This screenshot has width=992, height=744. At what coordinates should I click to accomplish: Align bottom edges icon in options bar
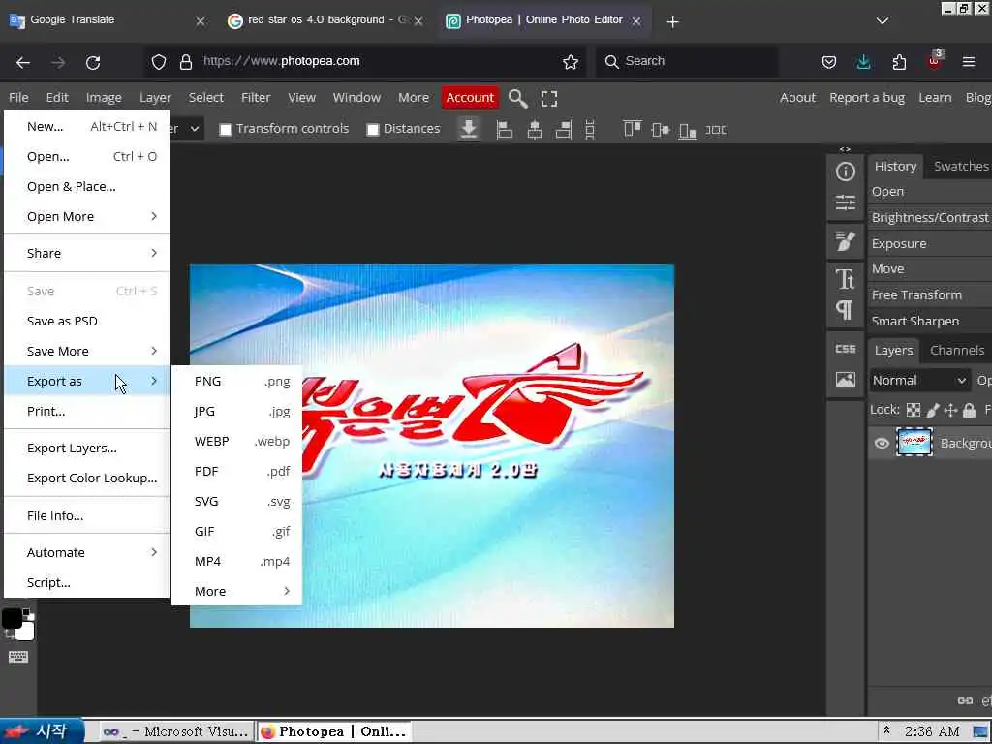[x=688, y=131]
